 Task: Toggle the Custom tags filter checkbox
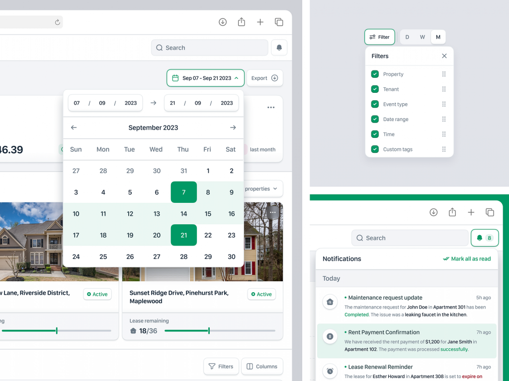point(374,149)
